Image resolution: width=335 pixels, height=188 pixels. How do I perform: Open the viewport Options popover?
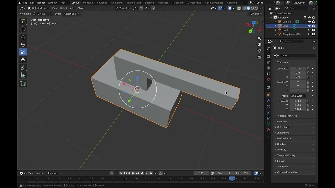[x=256, y=14]
